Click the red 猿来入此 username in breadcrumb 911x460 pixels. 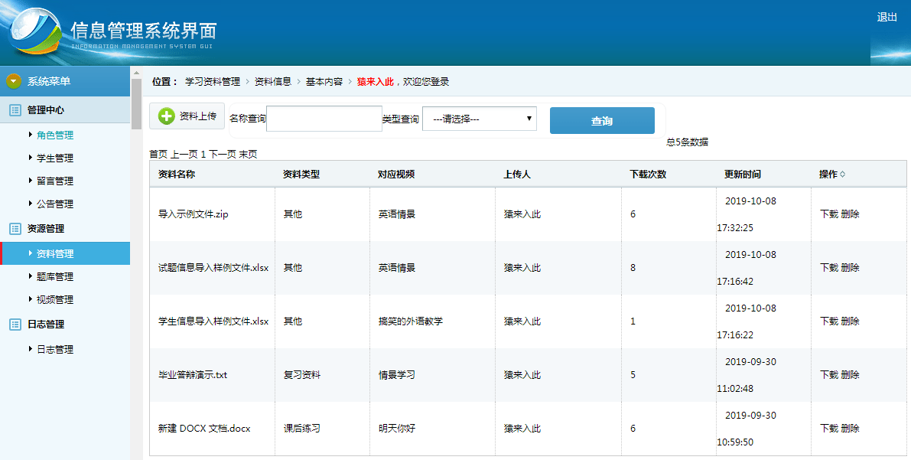click(x=376, y=81)
